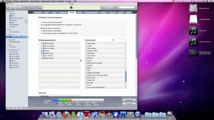214x120 pixels.
Task: Click the iTunes search field in toolbar
Action: (126, 7)
